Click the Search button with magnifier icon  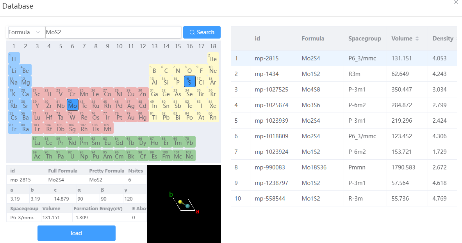pos(202,32)
